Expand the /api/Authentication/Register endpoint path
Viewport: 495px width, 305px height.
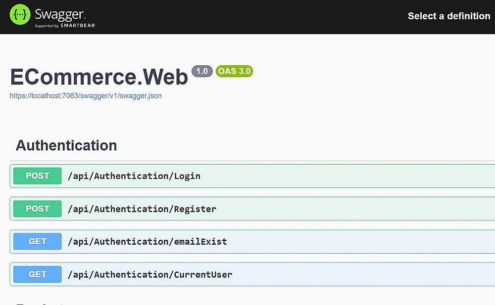142,209
